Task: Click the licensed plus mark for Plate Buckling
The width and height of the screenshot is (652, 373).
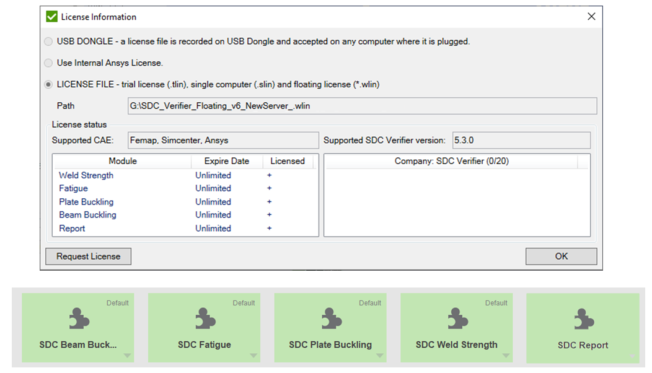Action: tap(270, 201)
